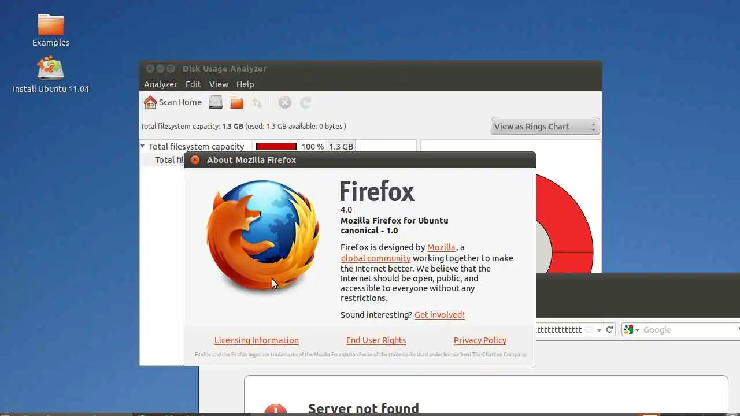Launch the Install Ubuntu 11.04 icon
Screen dimensions: 740x416
point(51,75)
